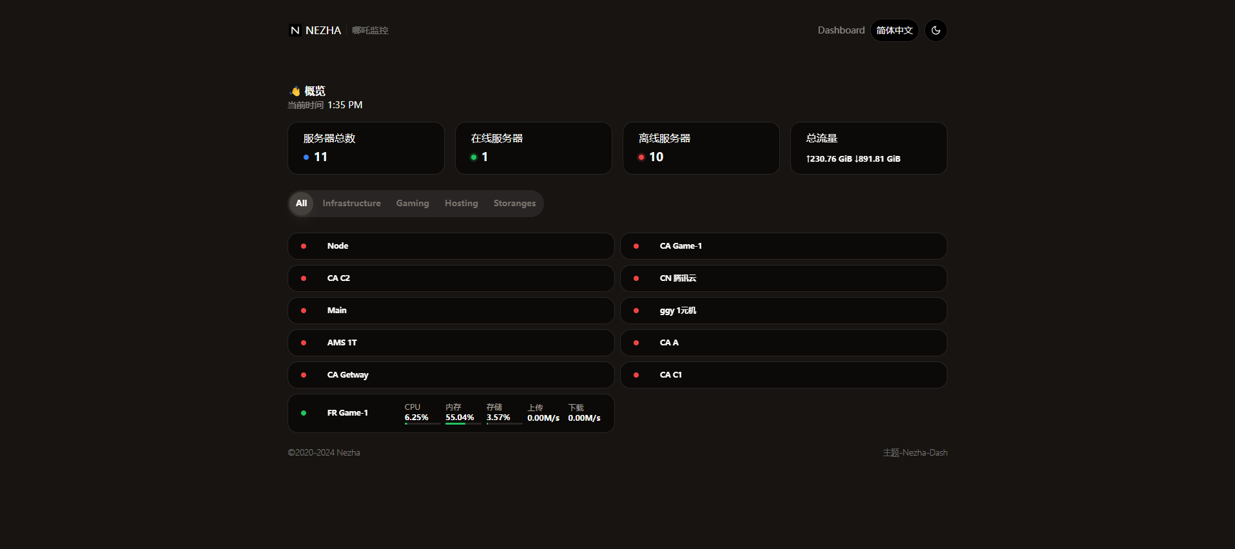1235x549 pixels.
Task: Click the green status dot of FR Game-1
Action: (304, 413)
